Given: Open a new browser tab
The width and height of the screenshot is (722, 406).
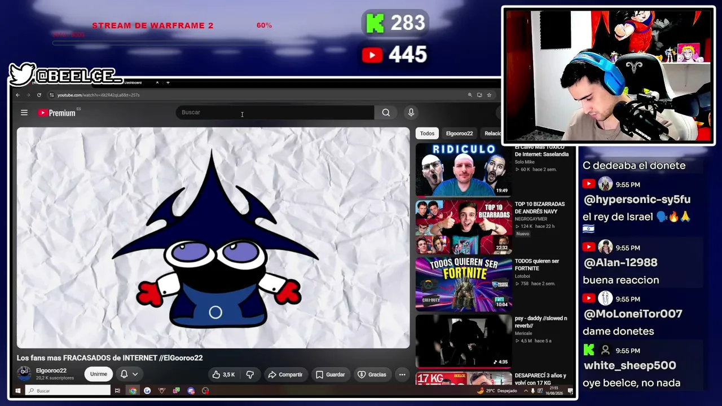Looking at the screenshot, I should click(168, 82).
